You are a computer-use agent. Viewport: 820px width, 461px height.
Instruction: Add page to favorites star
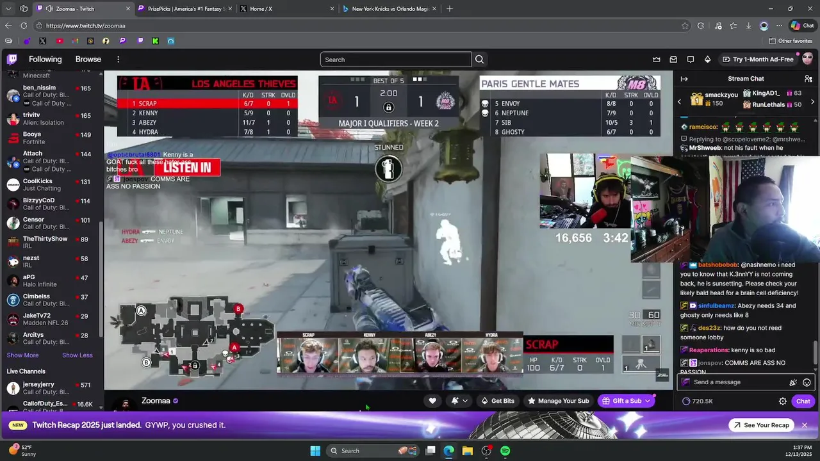685,26
